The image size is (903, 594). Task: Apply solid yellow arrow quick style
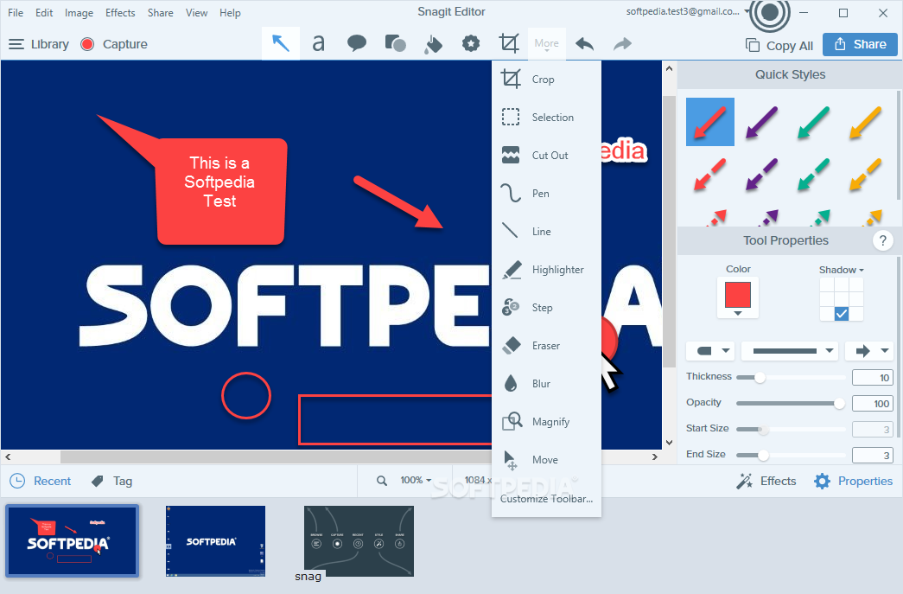point(865,122)
